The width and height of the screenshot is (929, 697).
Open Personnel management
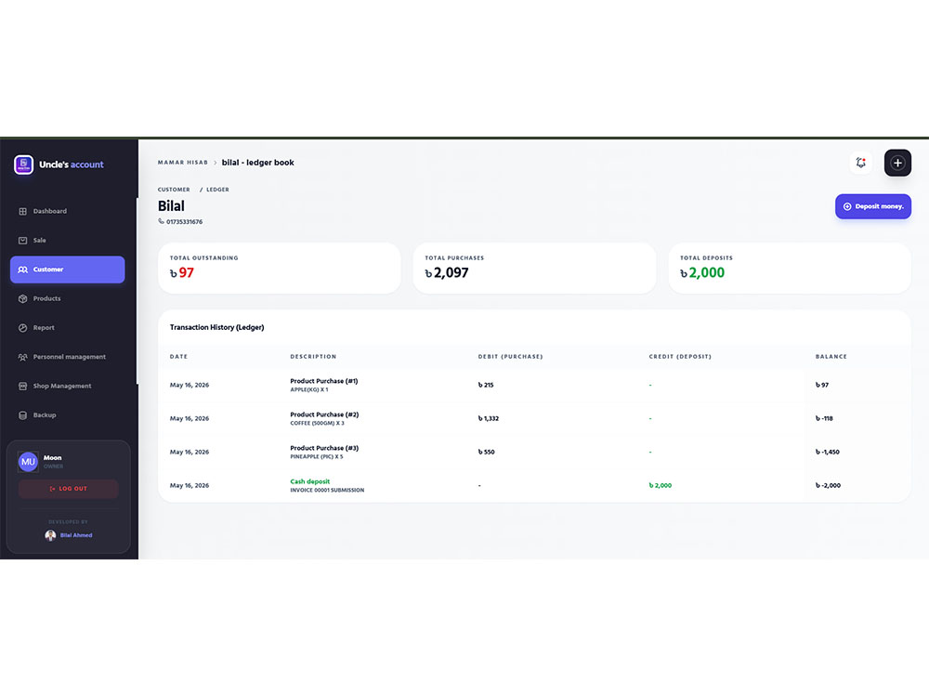tap(68, 357)
